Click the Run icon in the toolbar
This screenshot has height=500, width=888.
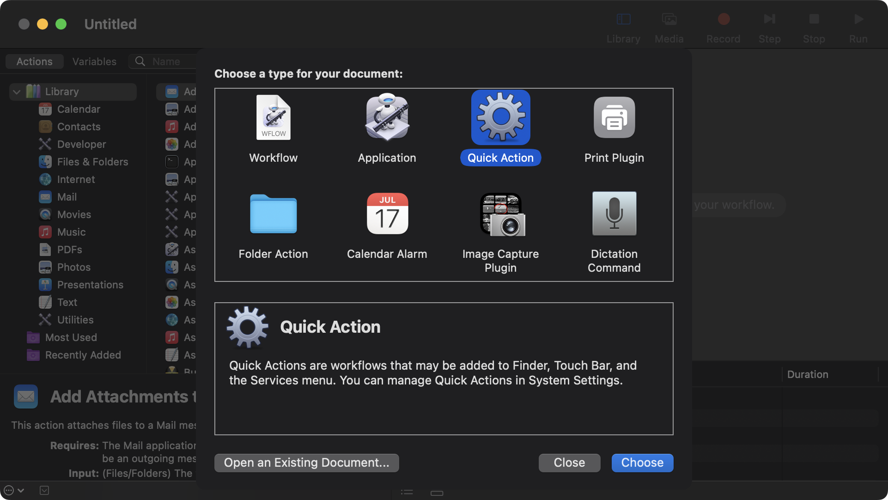click(x=858, y=19)
